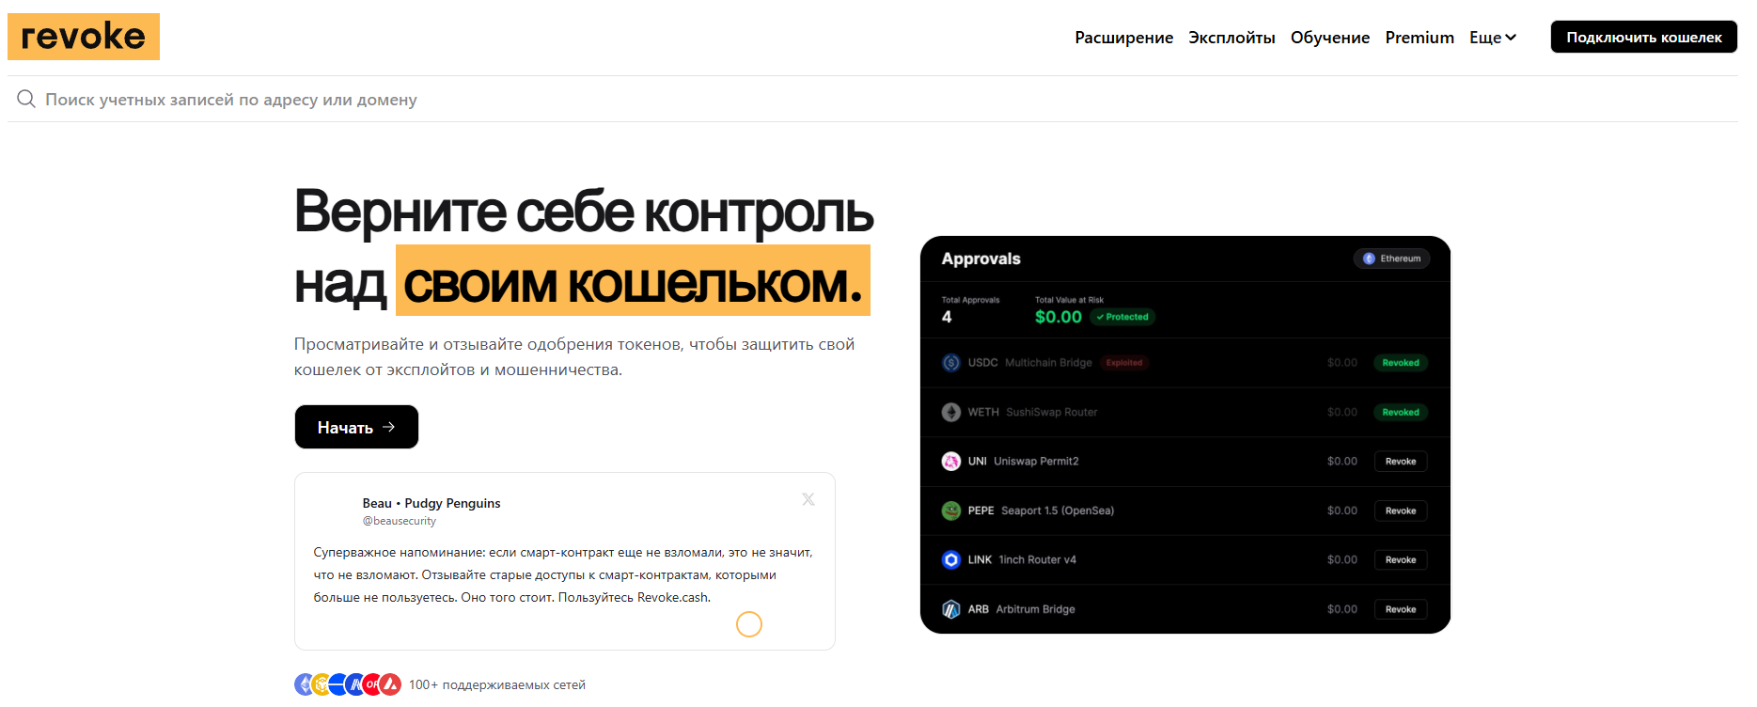Click the red Exploited tag
1757x707 pixels.
click(x=1124, y=363)
